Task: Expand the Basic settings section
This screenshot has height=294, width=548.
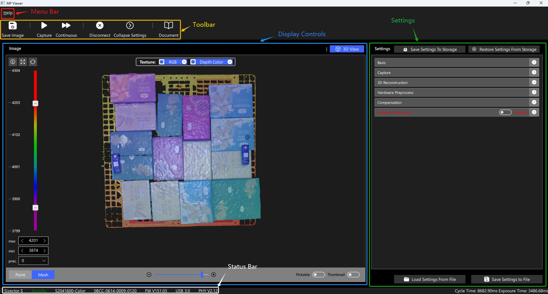Action: [x=534, y=62]
